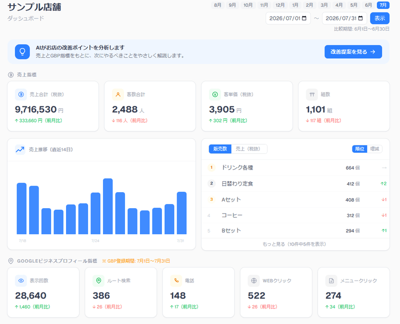The height and width of the screenshot is (324, 400).
Task: Select the 10月 month tab
Action: tap(248, 5)
